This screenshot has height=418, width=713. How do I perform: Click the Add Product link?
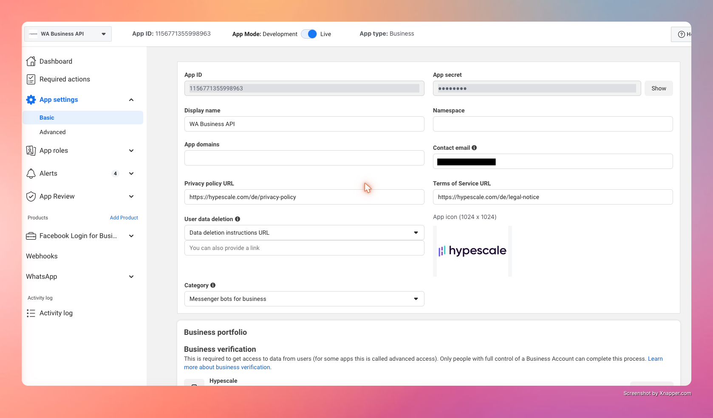point(124,218)
